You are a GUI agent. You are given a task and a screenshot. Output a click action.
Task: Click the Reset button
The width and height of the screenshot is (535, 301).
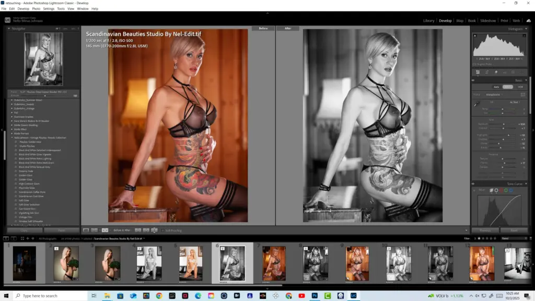tap(514, 230)
